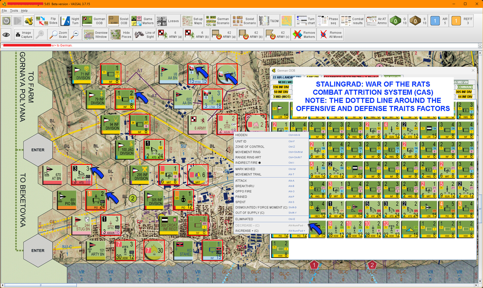The image size is (483, 288).
Task: Take an Image Capture of the map
Action: click(24, 35)
